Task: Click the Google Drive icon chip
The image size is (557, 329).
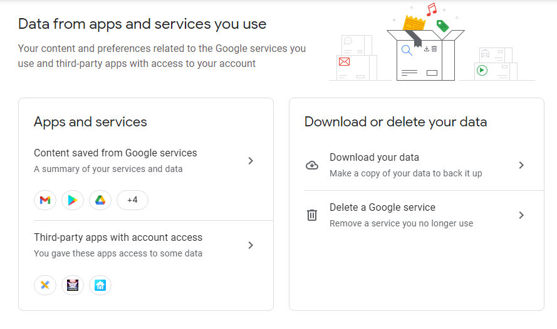Action: click(100, 200)
